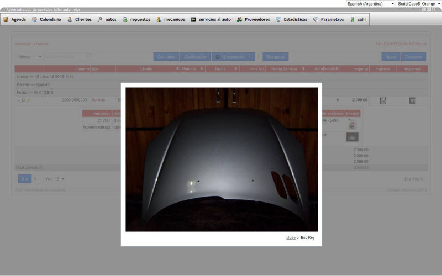Viewport: 442px width, 276px height.
Task: Click the Patente => hga640 group row
Action: [x=221, y=84]
